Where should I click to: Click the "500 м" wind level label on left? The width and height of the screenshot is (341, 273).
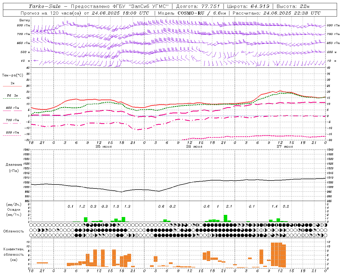tap(25, 52)
